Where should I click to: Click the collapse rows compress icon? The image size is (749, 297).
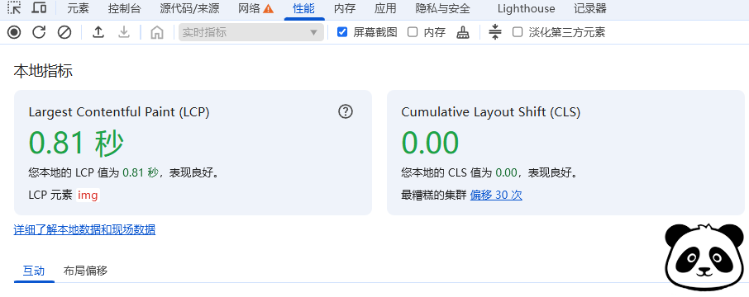(495, 32)
